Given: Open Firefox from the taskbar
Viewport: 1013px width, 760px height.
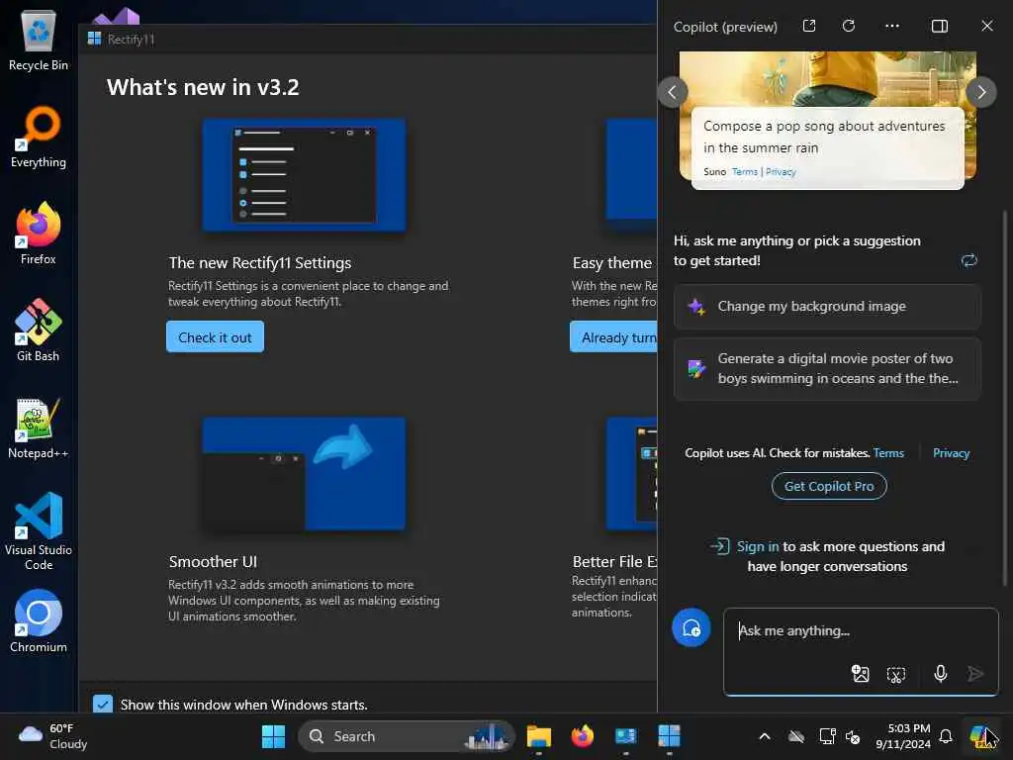Looking at the screenshot, I should pos(582,736).
